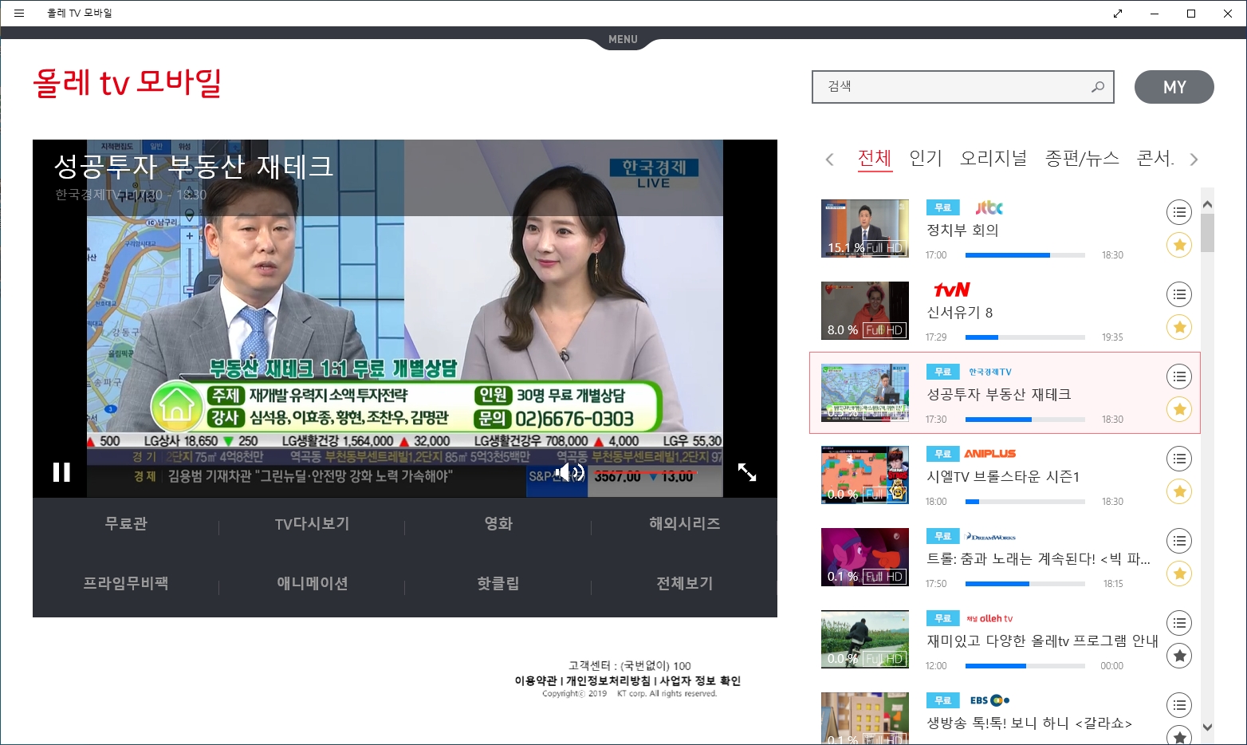Switch to the 종편/뉴스 tab
The width and height of the screenshot is (1247, 745).
click(x=1082, y=158)
